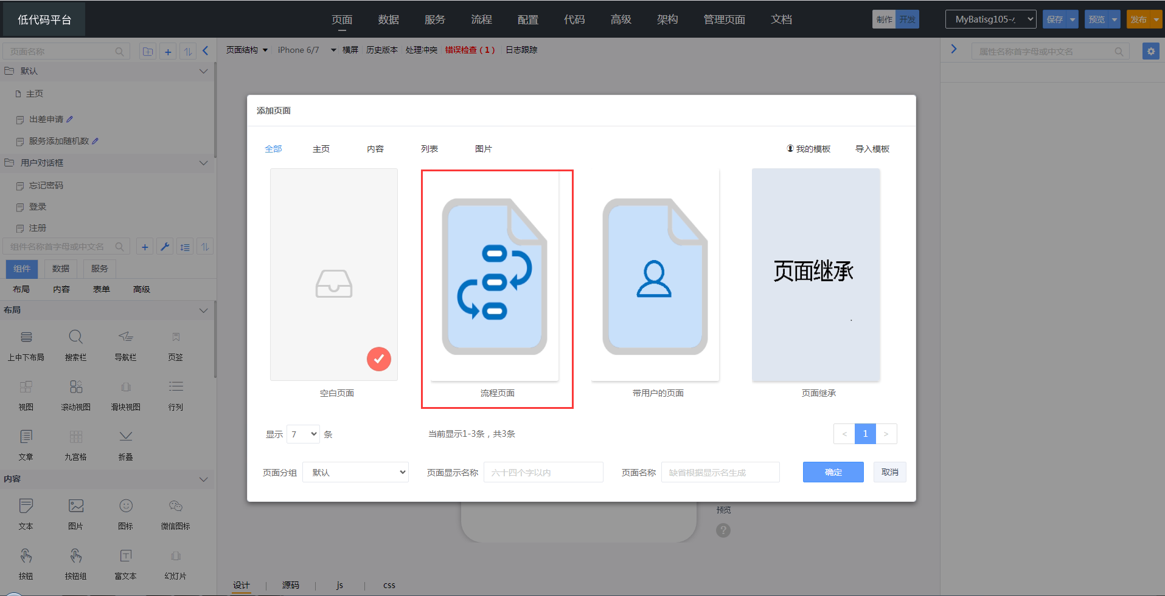This screenshot has height=596, width=1165.
Task: Click the help question mark icon
Action: tap(723, 530)
